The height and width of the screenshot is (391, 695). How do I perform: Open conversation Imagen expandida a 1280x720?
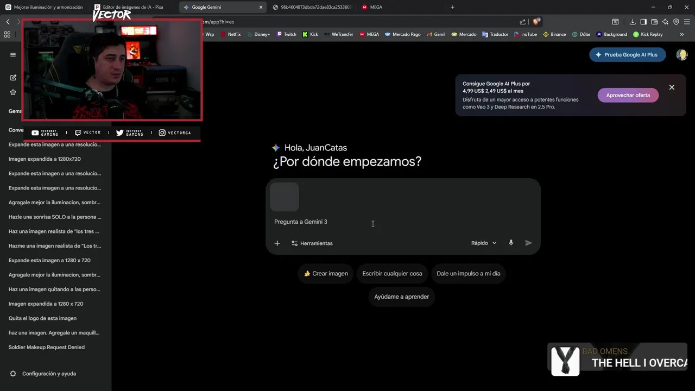coord(45,159)
